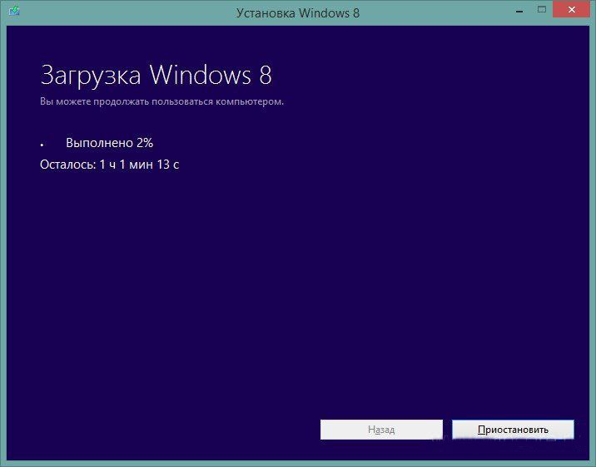Click empty title bar area left of title

[125, 12]
